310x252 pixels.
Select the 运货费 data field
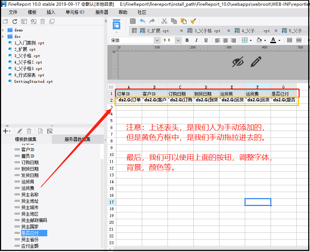(x=28, y=188)
